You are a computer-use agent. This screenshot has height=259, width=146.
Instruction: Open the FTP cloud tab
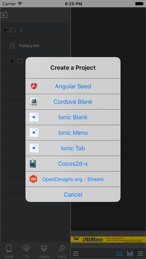pyautogui.click(x=26, y=251)
